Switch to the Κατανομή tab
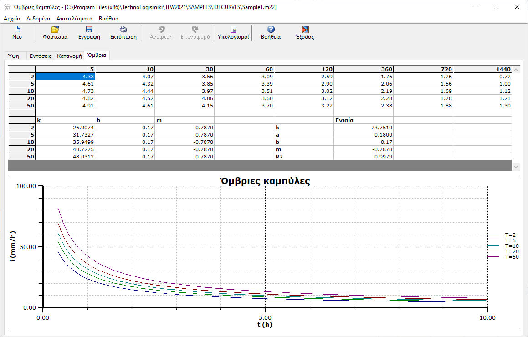This screenshot has height=337, width=528. 69,56
